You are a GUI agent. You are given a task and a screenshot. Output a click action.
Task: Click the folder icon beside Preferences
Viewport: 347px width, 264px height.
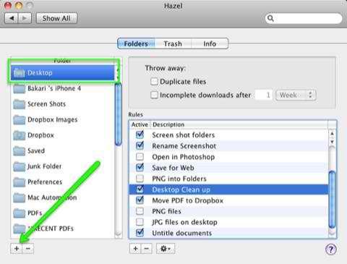pyautogui.click(x=20, y=182)
